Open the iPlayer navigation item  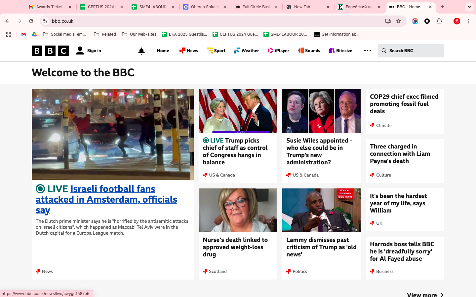tap(278, 51)
